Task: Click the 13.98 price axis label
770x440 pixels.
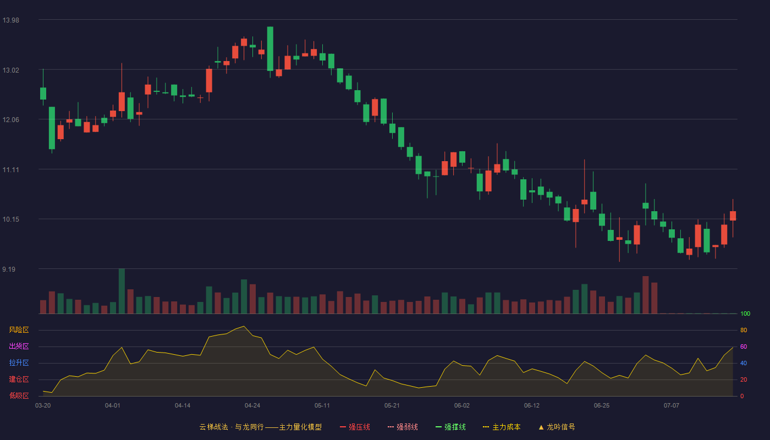Action: click(10, 20)
